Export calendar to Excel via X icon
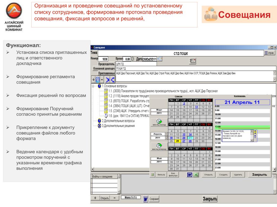 (196, 175)
